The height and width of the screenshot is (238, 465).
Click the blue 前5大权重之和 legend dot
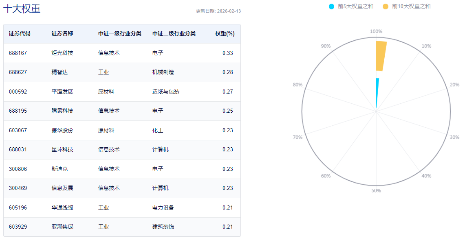[331, 7]
